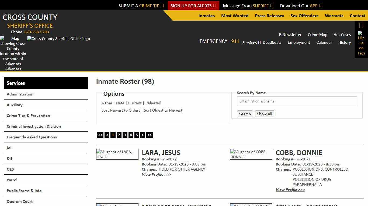Click the Search button
The width and height of the screenshot is (368, 206).
pyautogui.click(x=245, y=114)
